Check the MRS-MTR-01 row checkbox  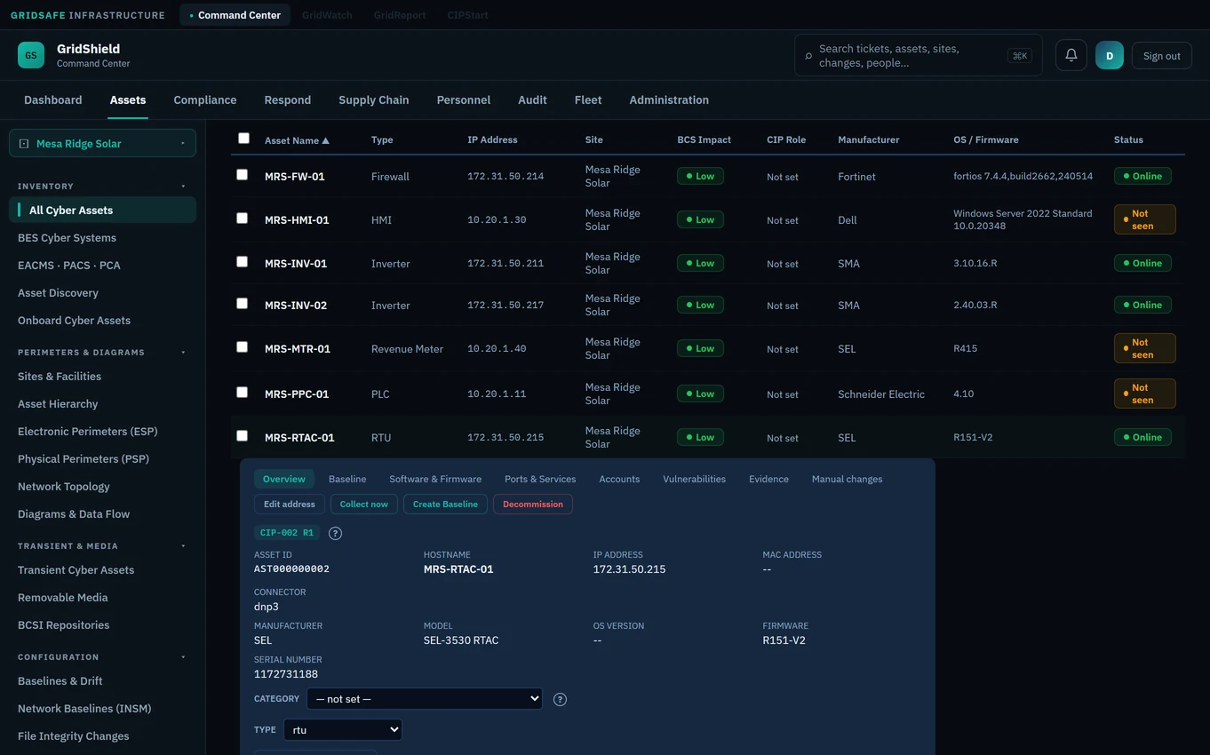(242, 347)
